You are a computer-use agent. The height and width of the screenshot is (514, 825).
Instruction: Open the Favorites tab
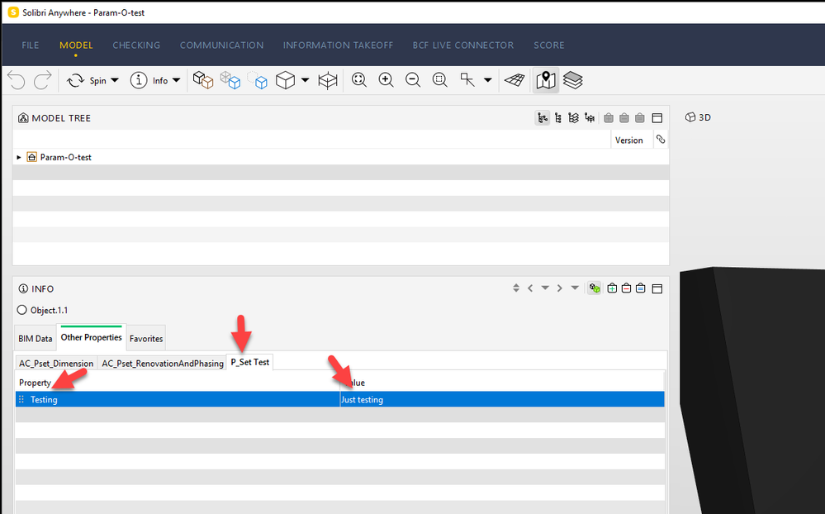(x=146, y=339)
